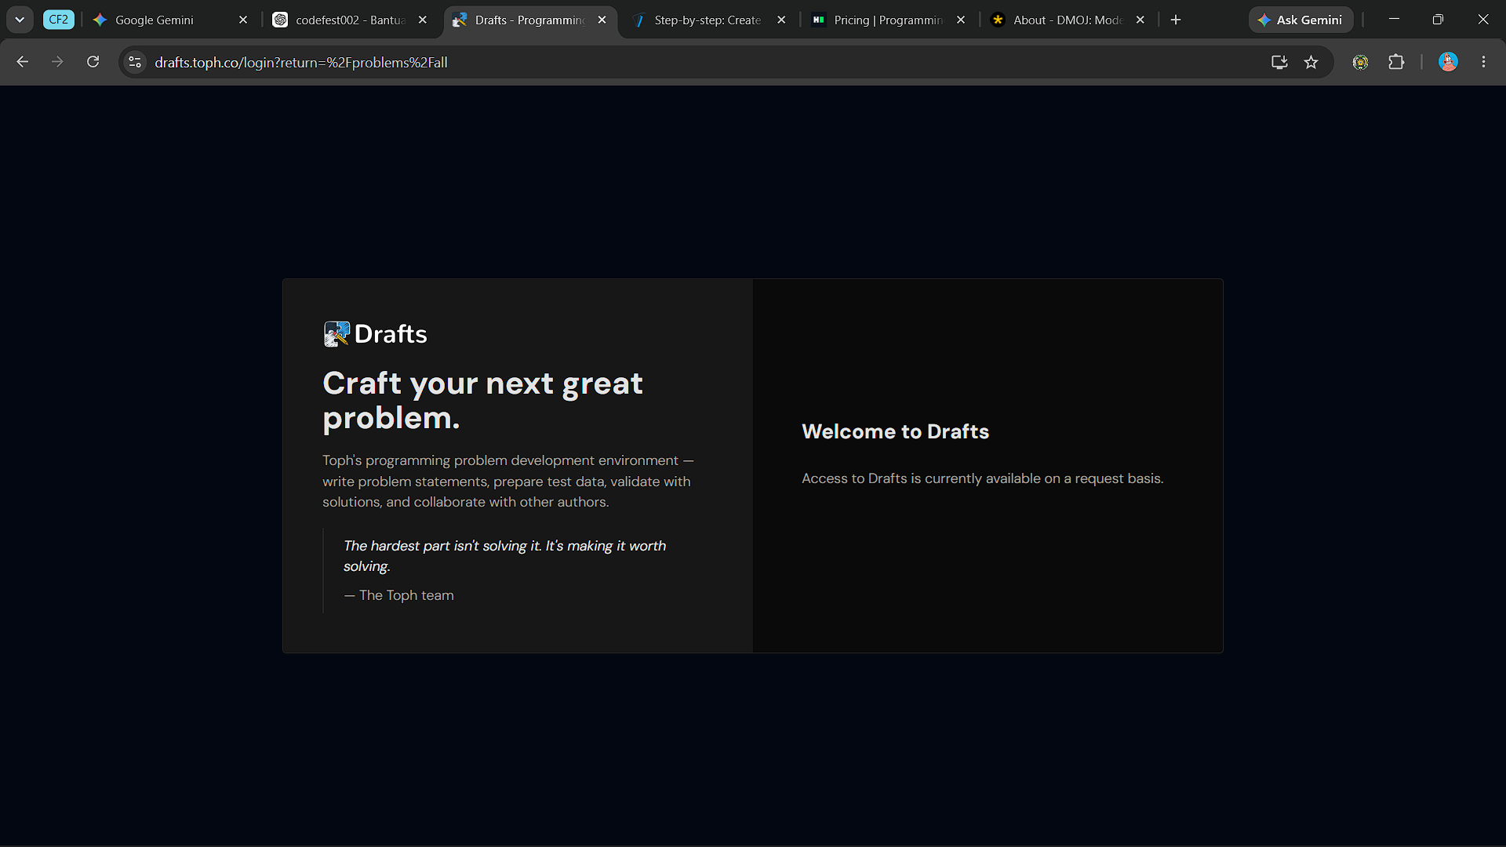
Task: Minimize the Chrome window
Action: (x=1394, y=20)
